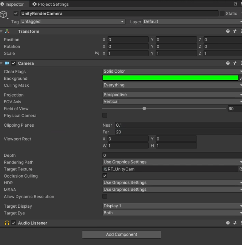The width and height of the screenshot is (242, 245).
Task: Click the Audio Listener help icon
Action: pyautogui.click(x=228, y=223)
